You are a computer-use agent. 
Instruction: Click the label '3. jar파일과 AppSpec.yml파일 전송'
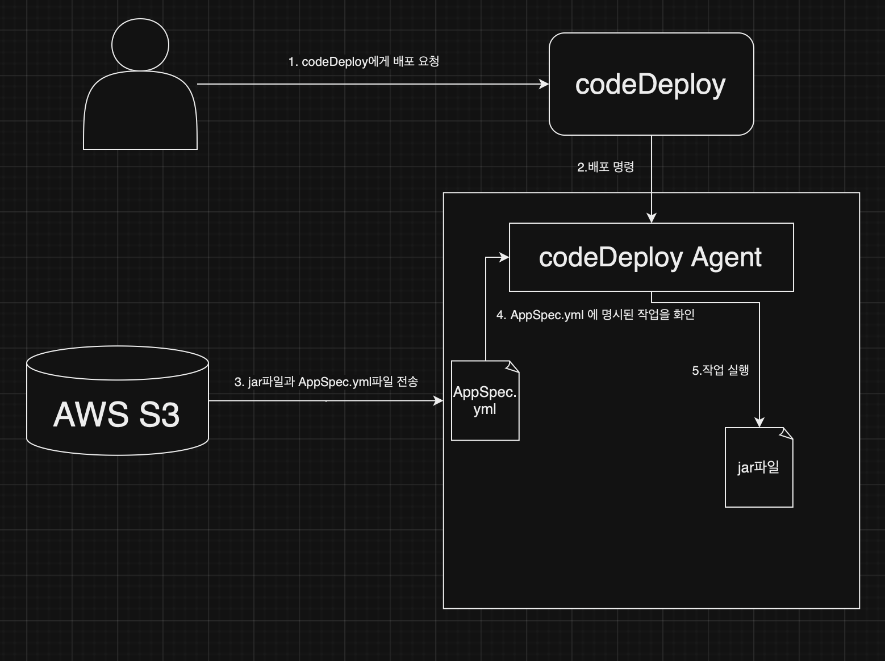[x=326, y=382]
